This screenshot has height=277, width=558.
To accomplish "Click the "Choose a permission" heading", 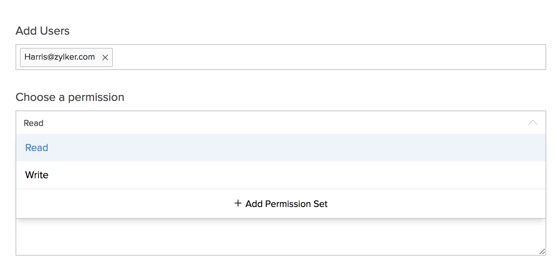I will (70, 97).
